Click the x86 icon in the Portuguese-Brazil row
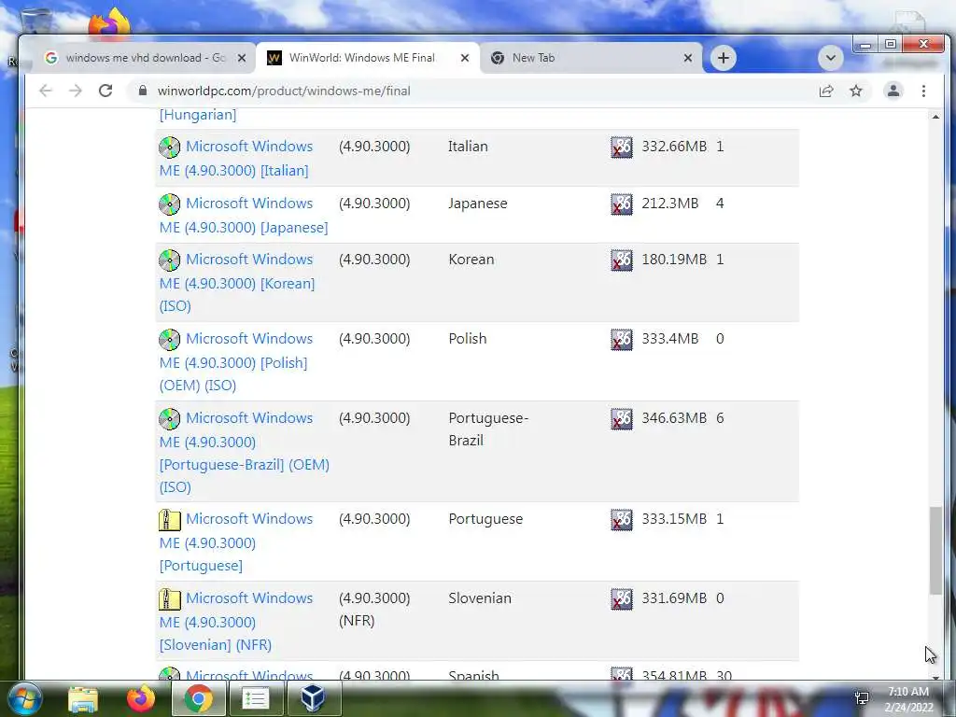Image resolution: width=956 pixels, height=717 pixels. click(x=621, y=418)
